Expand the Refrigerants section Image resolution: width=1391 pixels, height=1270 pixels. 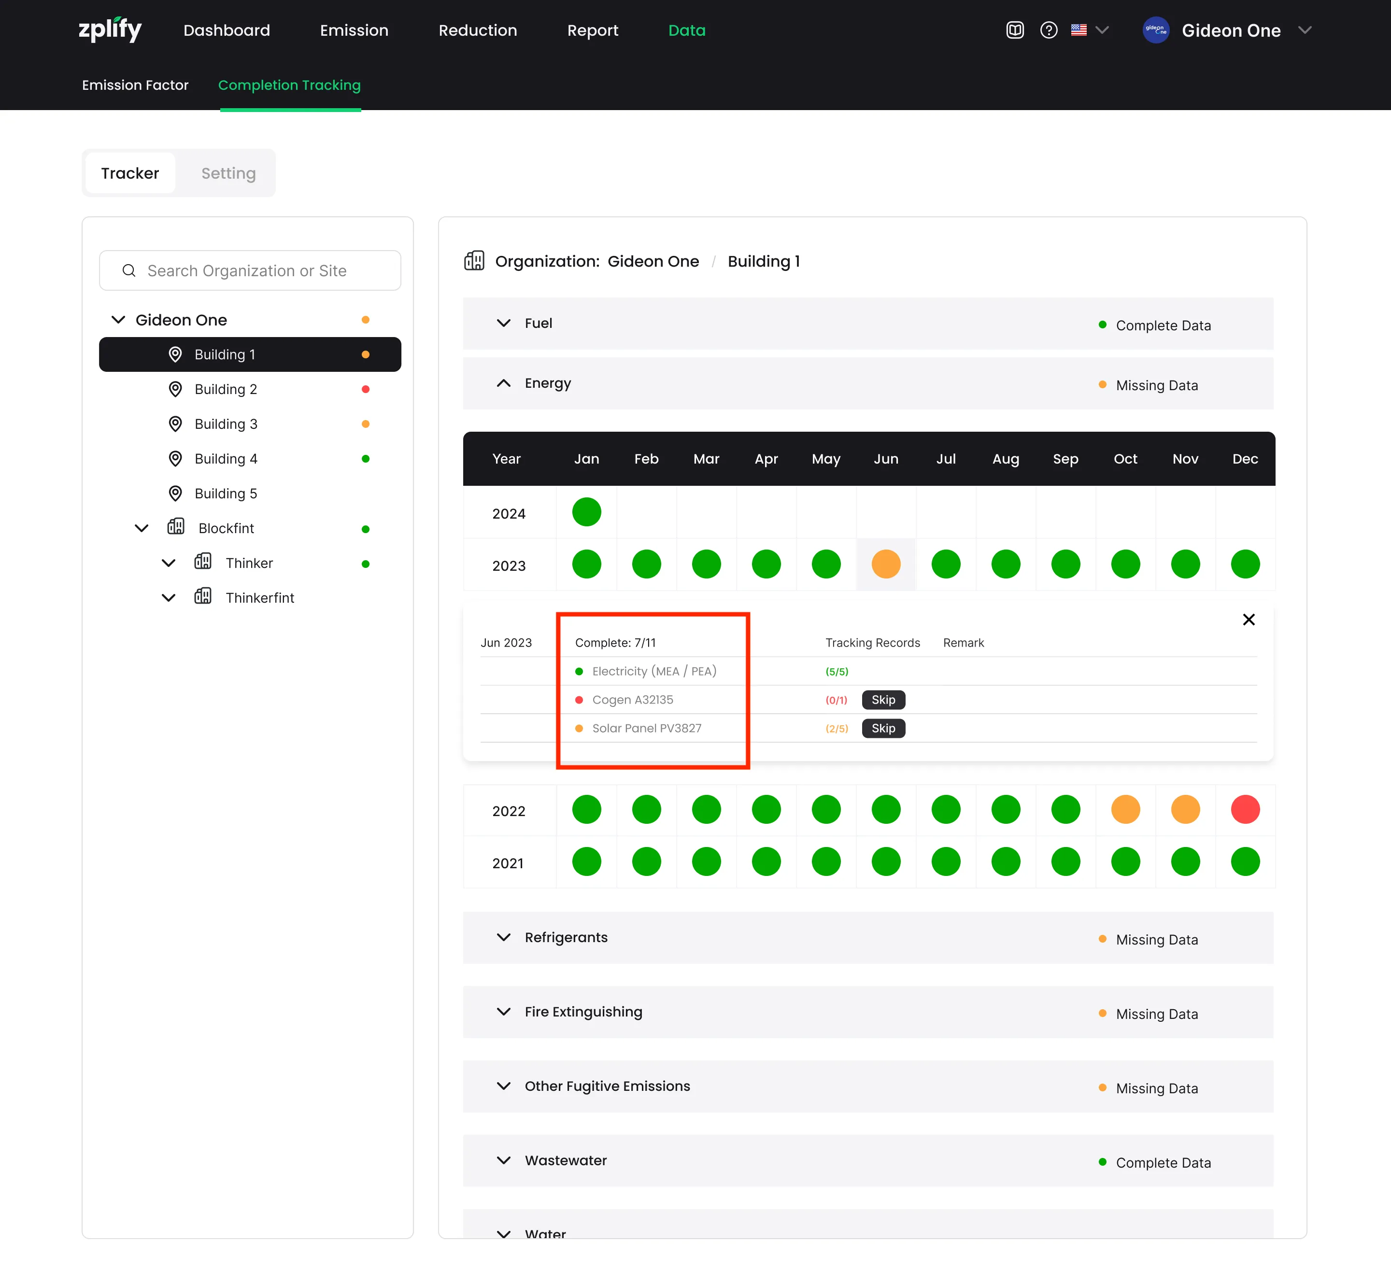pos(504,937)
